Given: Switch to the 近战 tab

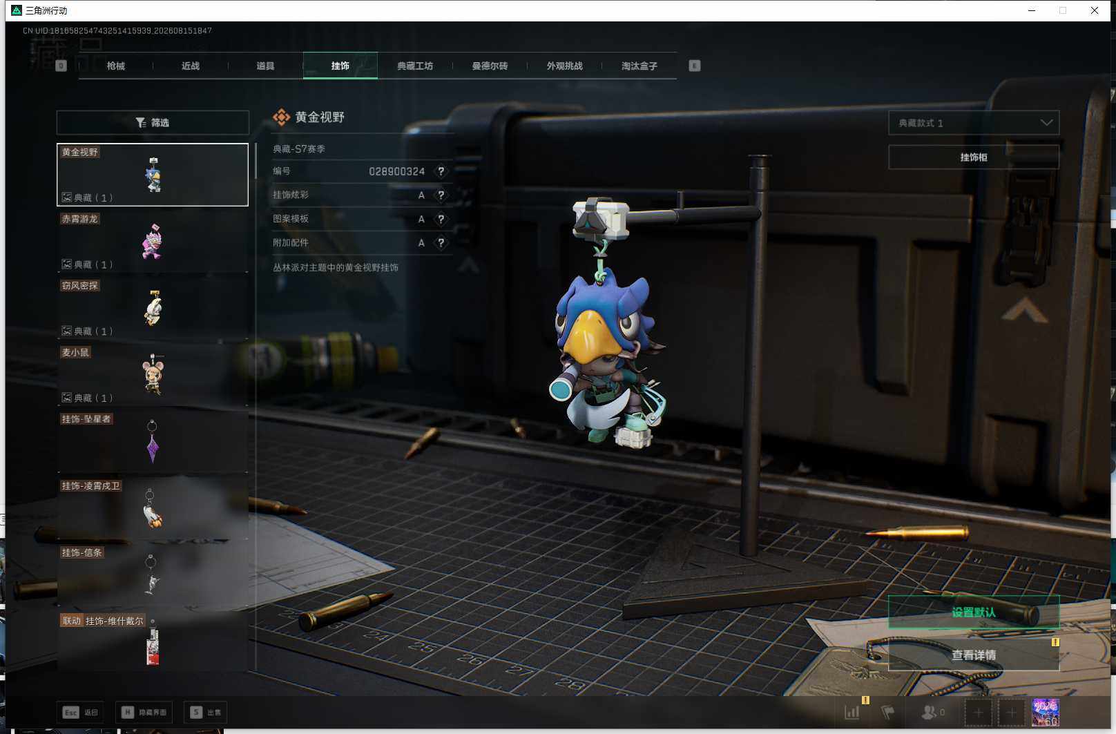Looking at the screenshot, I should tap(191, 66).
